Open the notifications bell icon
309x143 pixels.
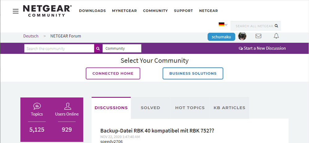[276, 36]
